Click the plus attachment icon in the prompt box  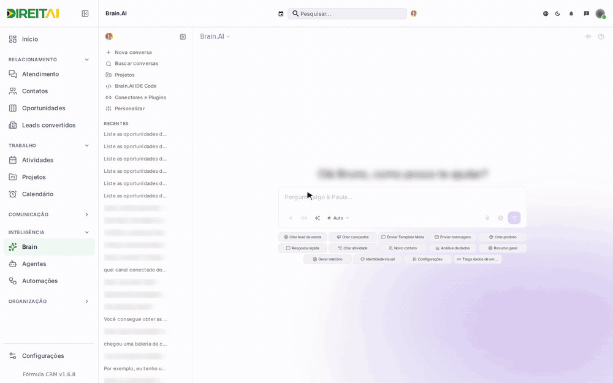pos(291,218)
